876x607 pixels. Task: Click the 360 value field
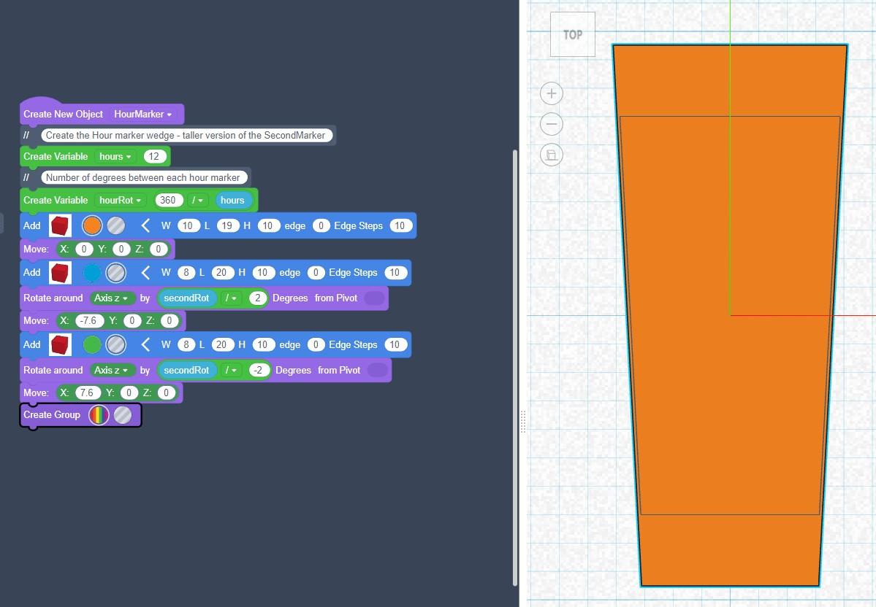168,201
